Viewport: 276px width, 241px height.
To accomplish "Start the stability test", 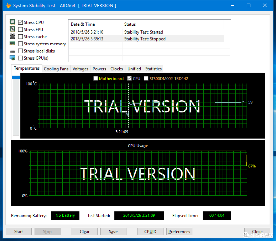I will [x=19, y=232].
